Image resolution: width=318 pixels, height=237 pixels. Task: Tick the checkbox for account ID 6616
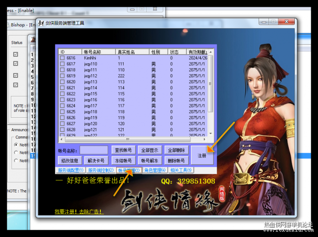(x=62, y=58)
